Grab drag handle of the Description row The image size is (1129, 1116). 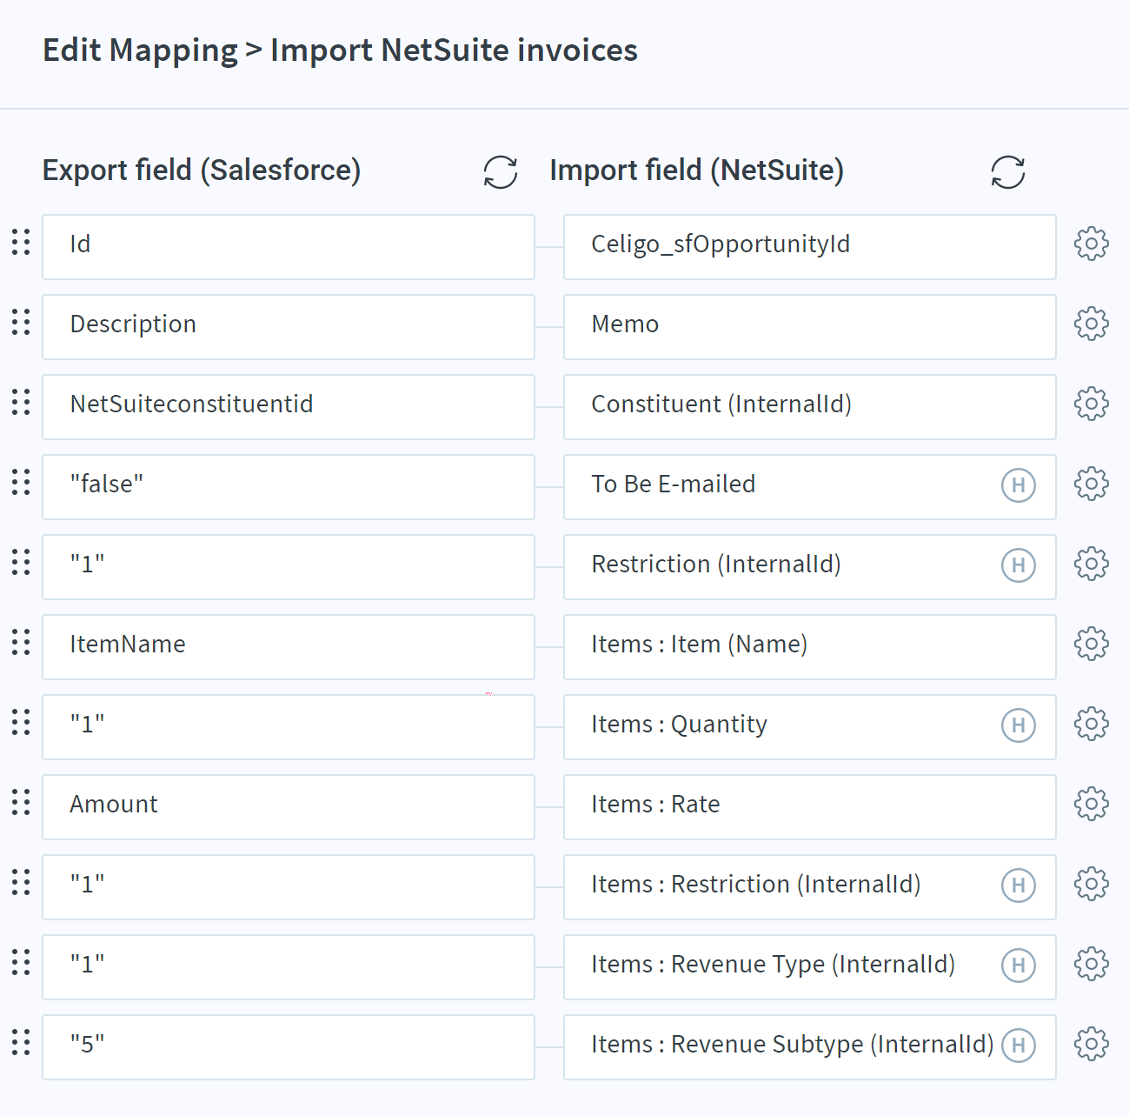coord(21,322)
